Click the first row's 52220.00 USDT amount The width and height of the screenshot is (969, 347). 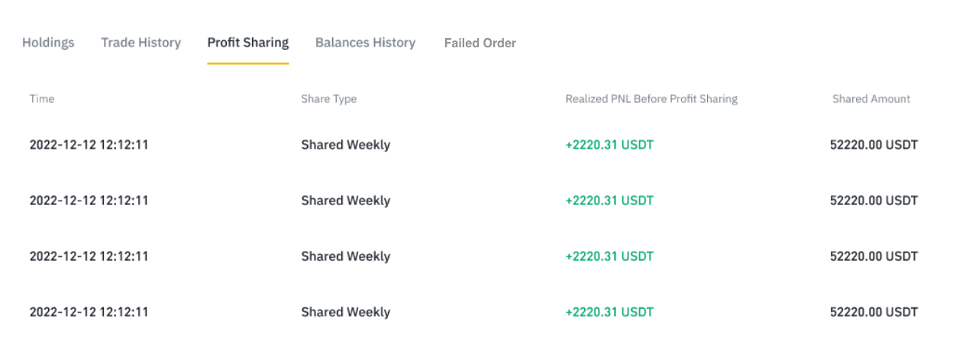[x=874, y=145]
